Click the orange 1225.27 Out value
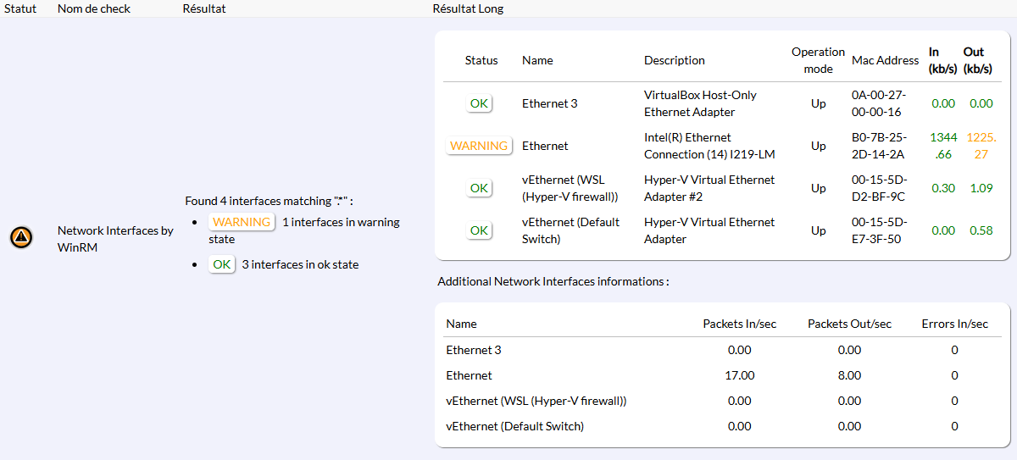The height and width of the screenshot is (460, 1017). [981, 146]
